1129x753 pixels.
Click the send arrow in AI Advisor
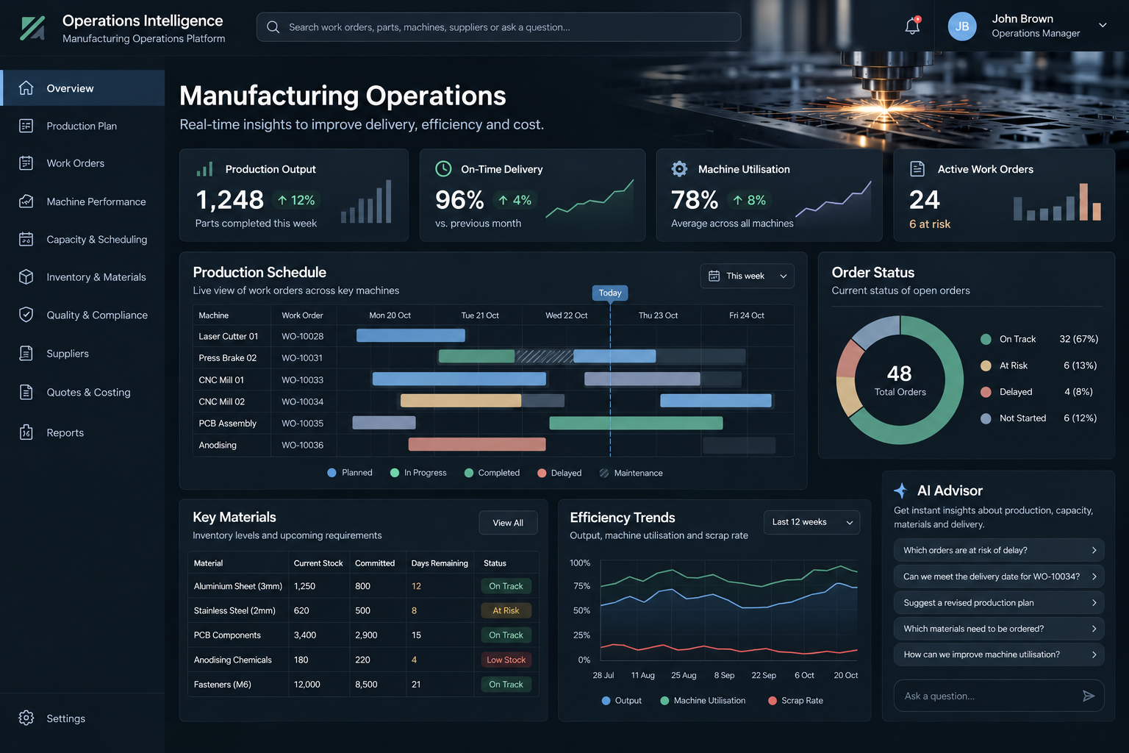pyautogui.click(x=1089, y=696)
